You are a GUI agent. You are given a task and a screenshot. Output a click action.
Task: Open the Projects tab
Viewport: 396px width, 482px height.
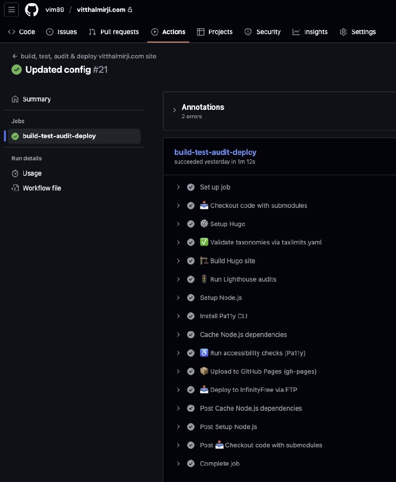tap(215, 32)
